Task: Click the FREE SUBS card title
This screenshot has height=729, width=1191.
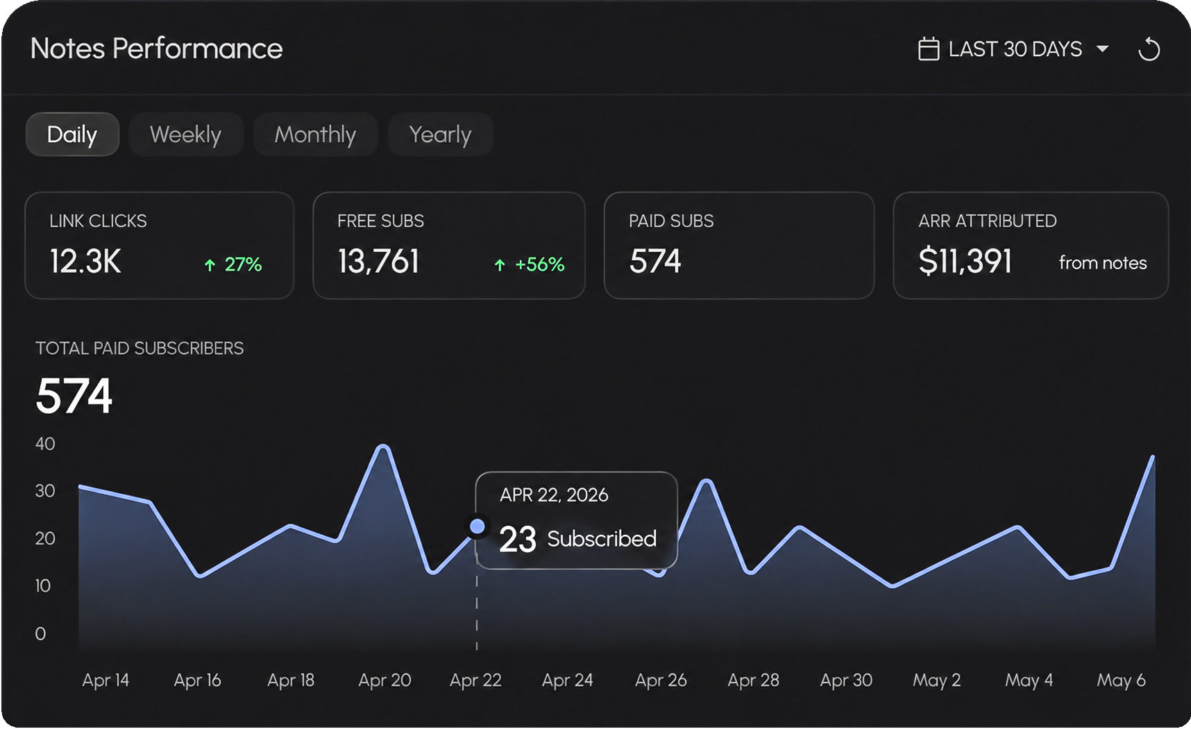Action: tap(380, 221)
